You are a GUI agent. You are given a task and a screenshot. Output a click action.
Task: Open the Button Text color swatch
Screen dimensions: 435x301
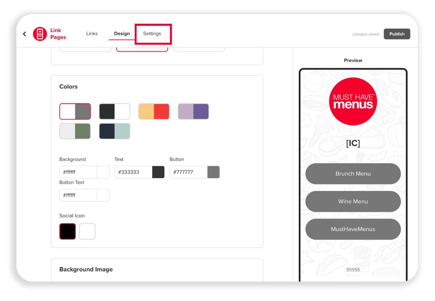click(x=103, y=195)
